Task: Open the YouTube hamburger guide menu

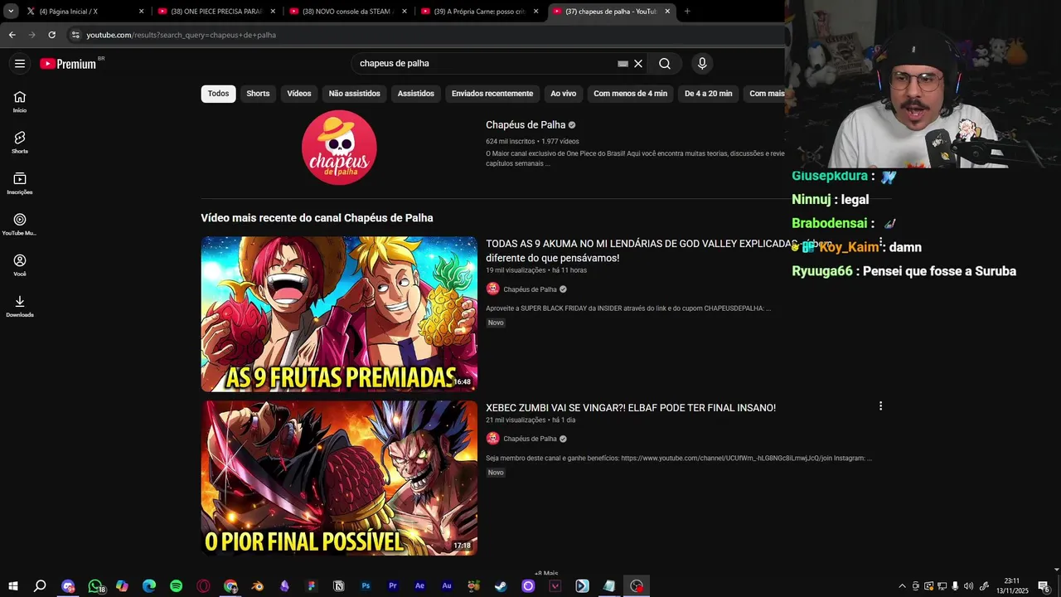Action: pyautogui.click(x=20, y=64)
